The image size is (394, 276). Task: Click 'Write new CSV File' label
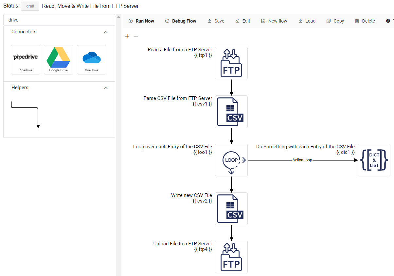point(191,195)
